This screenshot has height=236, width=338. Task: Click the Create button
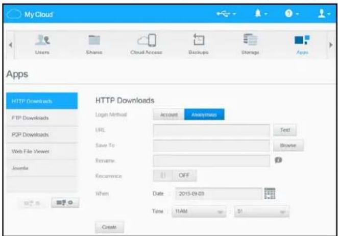tap(109, 227)
